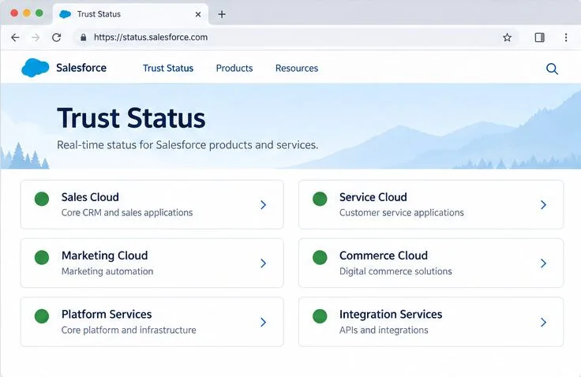Expand the Service Cloud chevron
581x377 pixels.
click(x=543, y=205)
